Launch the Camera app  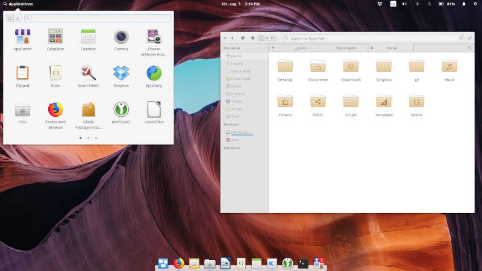121,40
